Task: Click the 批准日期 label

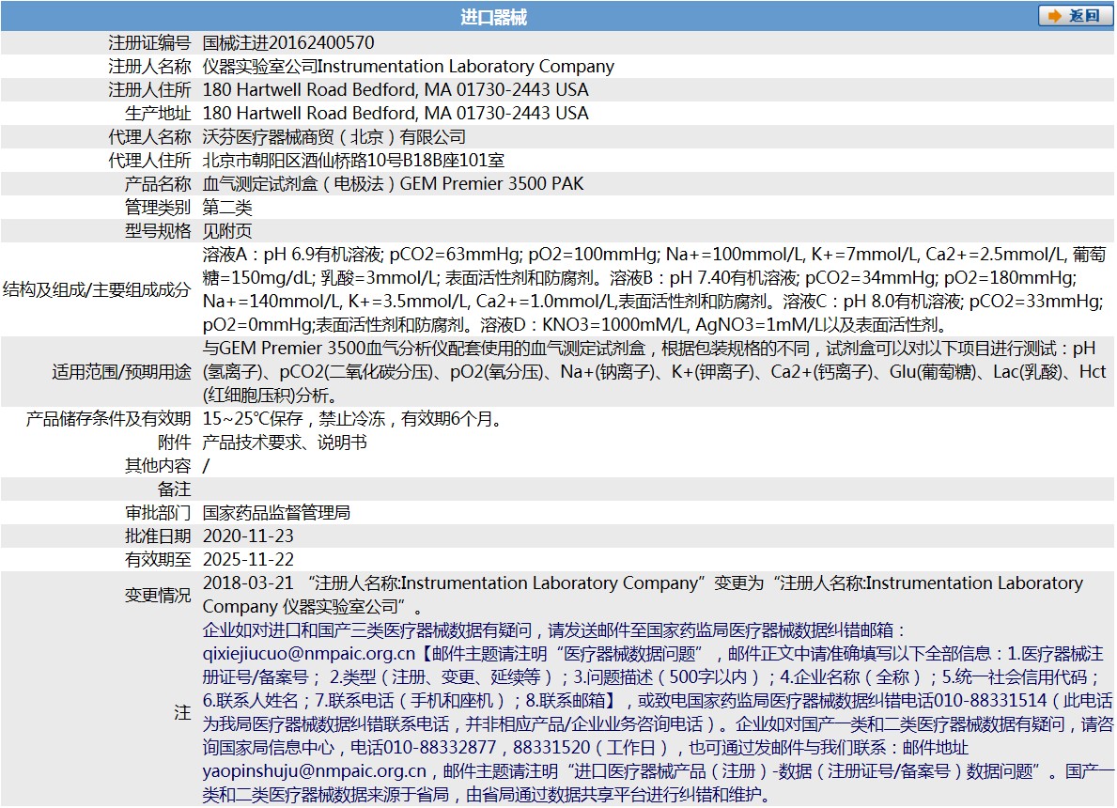Action: 158,536
